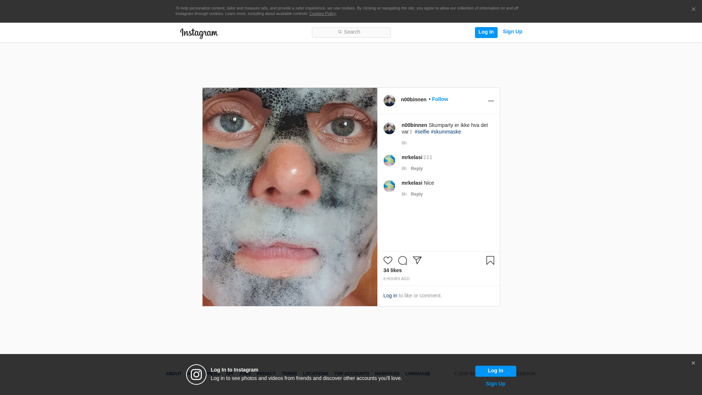Open n00binnen profile avatar in post header

[x=389, y=101]
